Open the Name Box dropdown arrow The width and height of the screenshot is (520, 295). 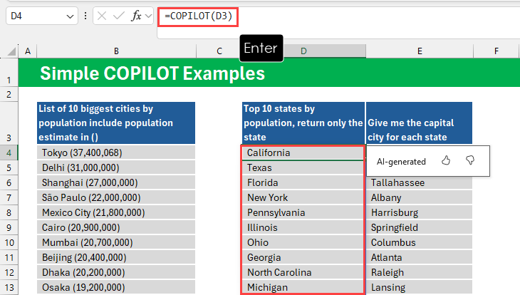70,16
